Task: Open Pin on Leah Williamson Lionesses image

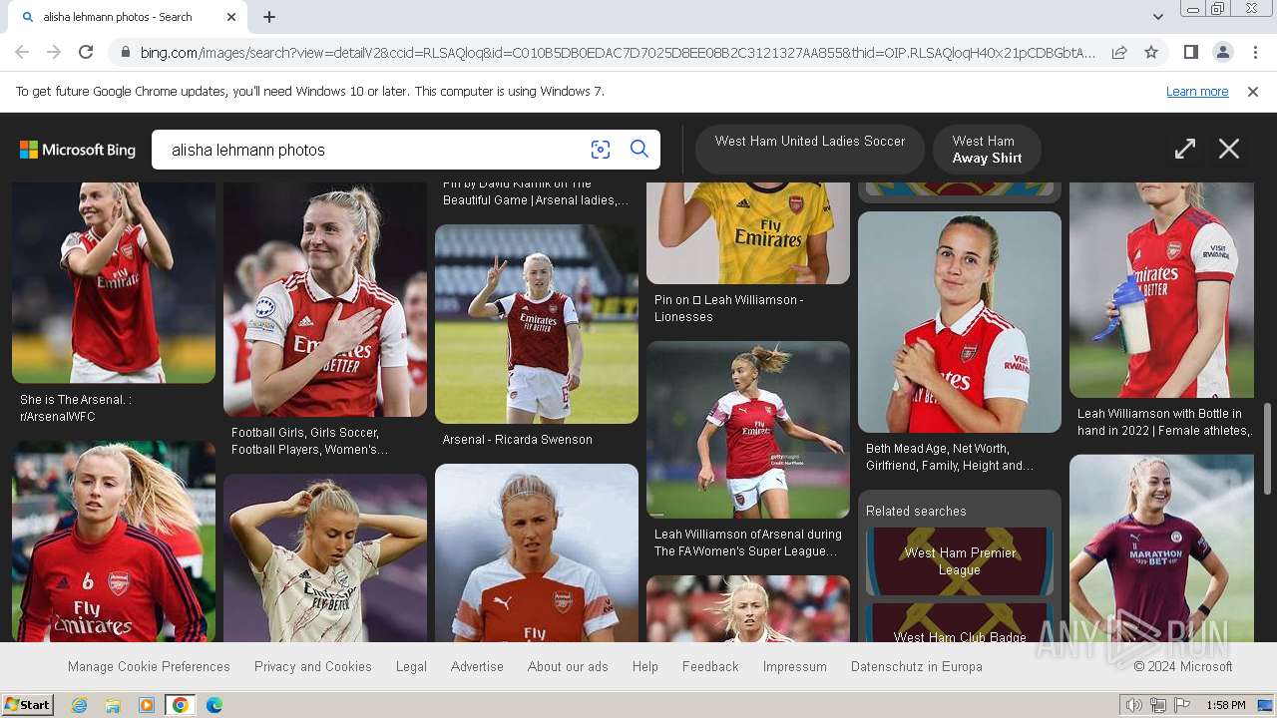Action: pyautogui.click(x=748, y=233)
